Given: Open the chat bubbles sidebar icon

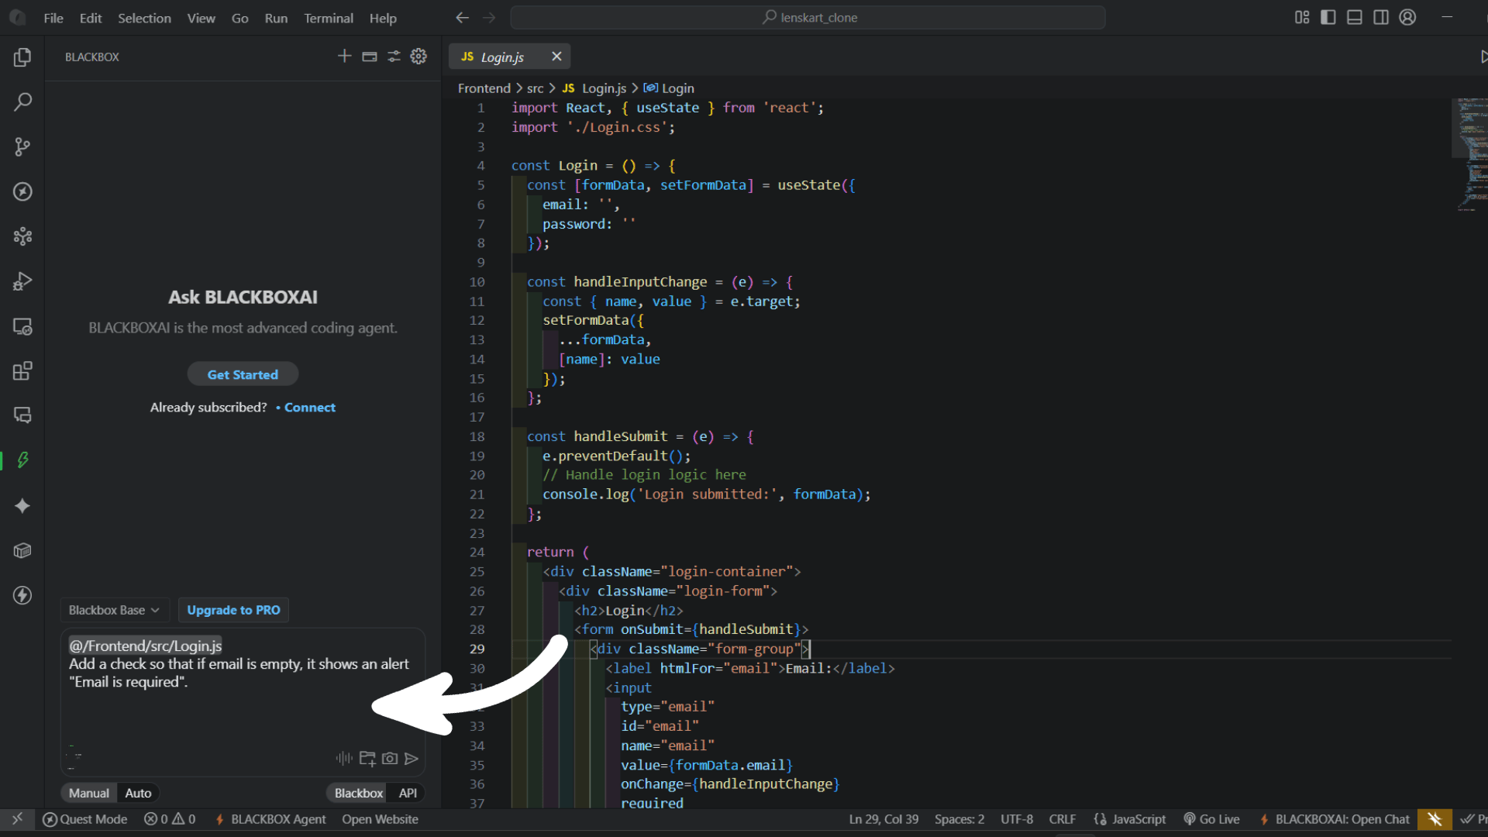Looking at the screenshot, I should 22,415.
